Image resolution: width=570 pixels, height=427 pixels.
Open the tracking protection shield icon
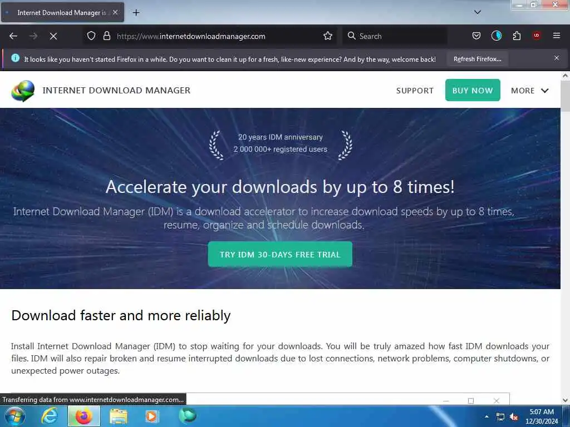point(91,36)
